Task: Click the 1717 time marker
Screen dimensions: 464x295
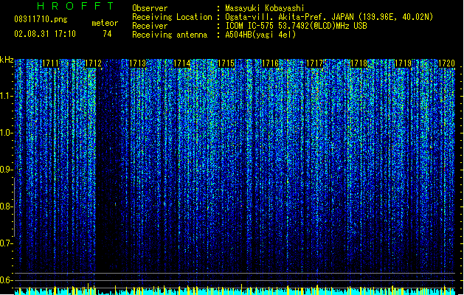Action: (x=314, y=63)
